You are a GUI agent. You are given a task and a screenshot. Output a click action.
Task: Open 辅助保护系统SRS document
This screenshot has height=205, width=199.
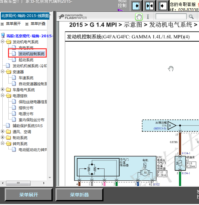(x=28, y=126)
